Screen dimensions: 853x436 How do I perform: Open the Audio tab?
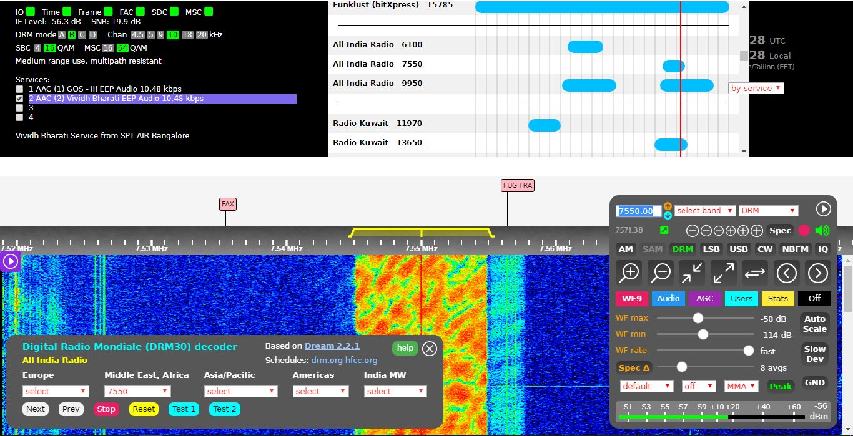tap(668, 298)
